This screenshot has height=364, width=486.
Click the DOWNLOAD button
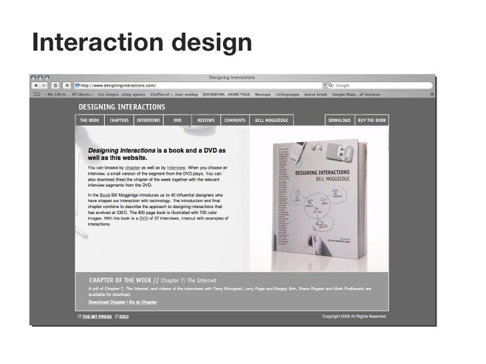click(339, 121)
